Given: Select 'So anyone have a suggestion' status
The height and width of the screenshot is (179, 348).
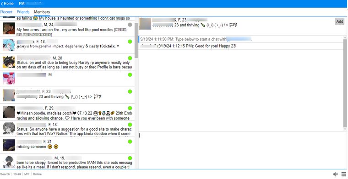Looking at the screenshot, I should pyautogui.click(x=74, y=132).
